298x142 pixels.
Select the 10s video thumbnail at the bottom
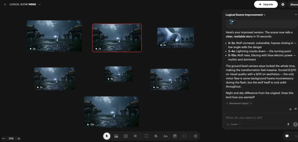point(111,112)
